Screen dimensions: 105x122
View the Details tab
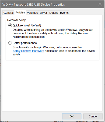(54, 13)
